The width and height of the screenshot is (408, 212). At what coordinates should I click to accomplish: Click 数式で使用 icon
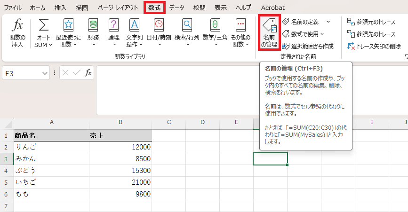pyautogui.click(x=286, y=34)
